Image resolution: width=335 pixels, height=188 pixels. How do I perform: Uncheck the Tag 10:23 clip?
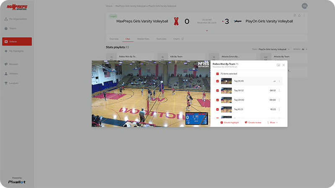click(217, 109)
